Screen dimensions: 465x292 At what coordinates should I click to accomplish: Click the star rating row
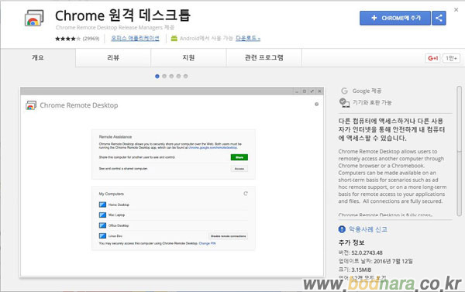point(67,39)
